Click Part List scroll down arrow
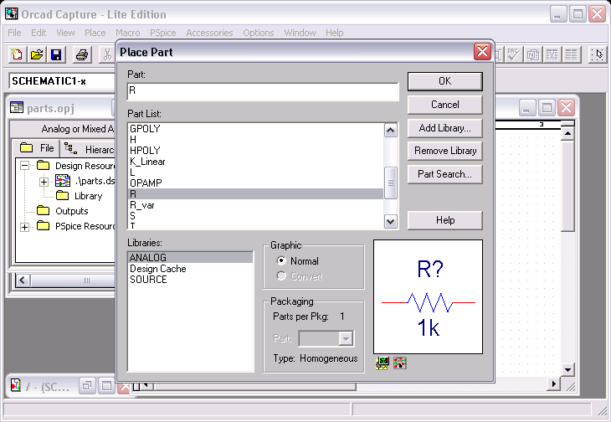611x422 pixels. 390,221
